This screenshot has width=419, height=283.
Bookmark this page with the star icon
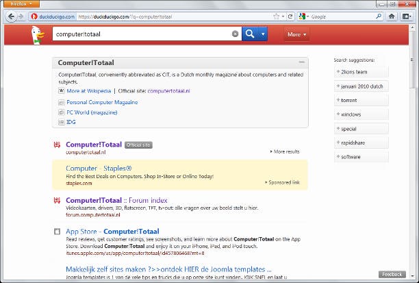[277, 16]
